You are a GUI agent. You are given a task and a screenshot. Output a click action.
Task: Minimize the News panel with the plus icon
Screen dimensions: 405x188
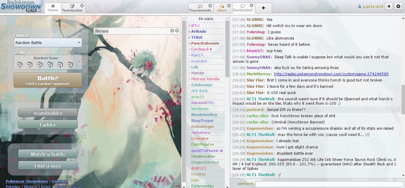pyautogui.click(x=172, y=31)
